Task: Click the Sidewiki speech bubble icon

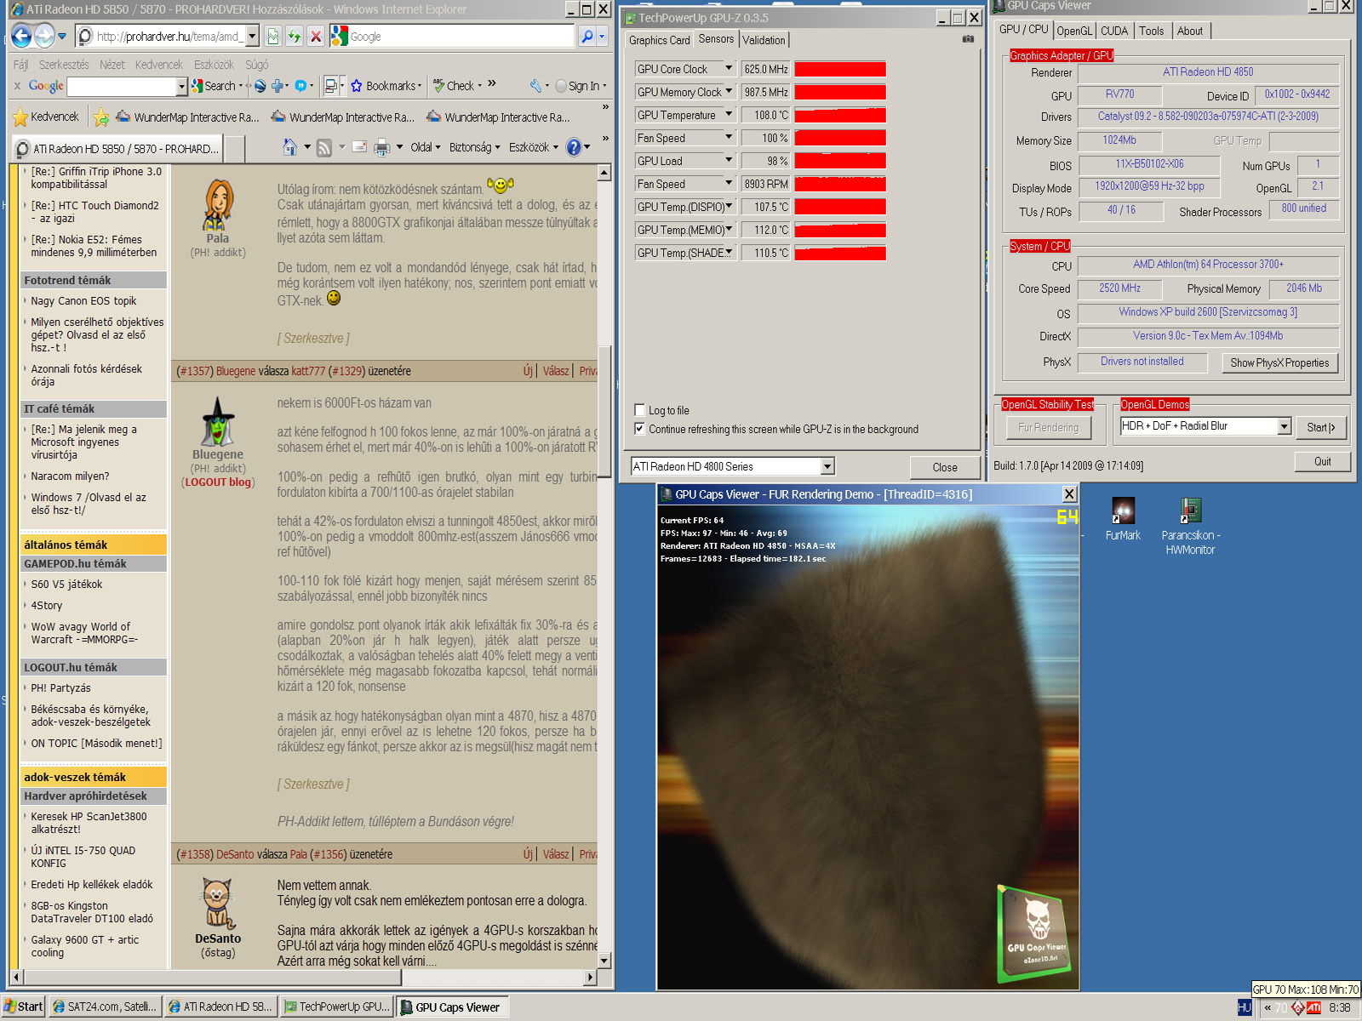Action: tap(300, 86)
